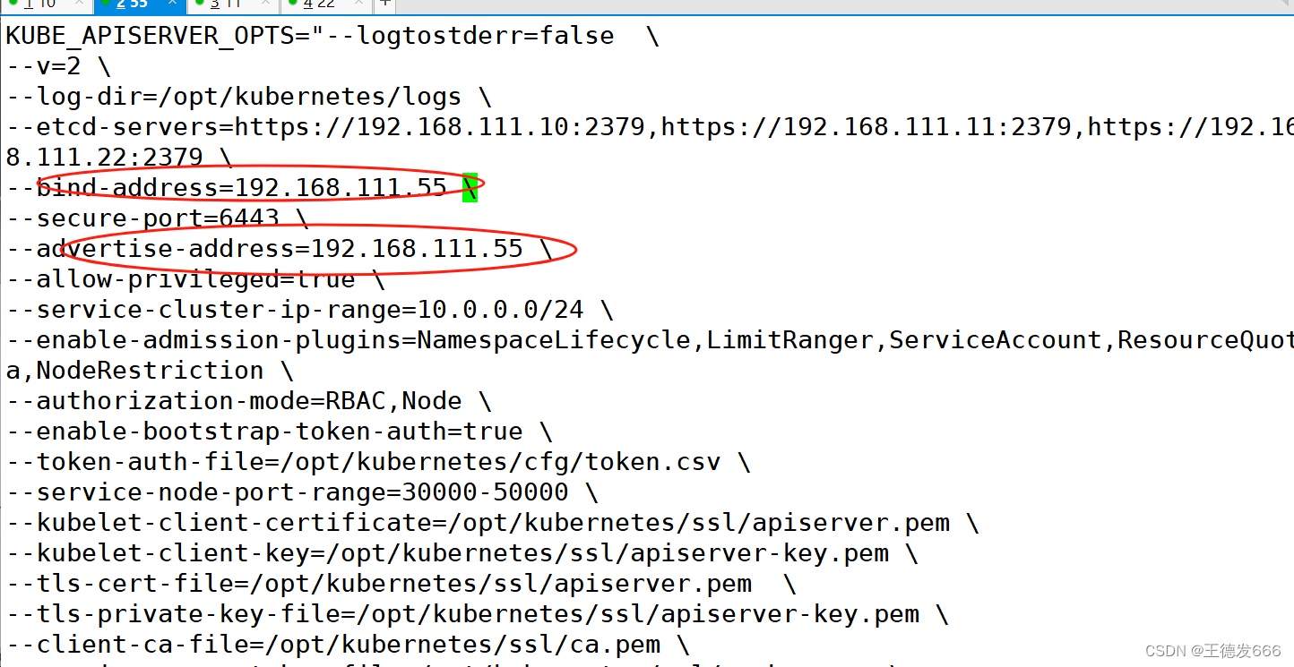This screenshot has width=1294, height=667.
Task: Add a new session with plus button
Action: [384, 4]
